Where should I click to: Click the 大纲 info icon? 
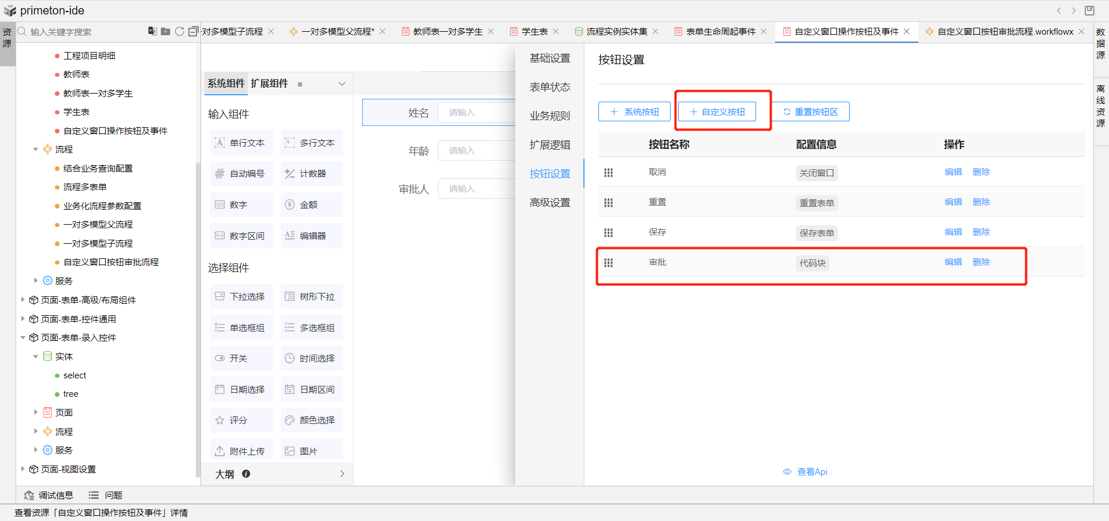coord(246,474)
